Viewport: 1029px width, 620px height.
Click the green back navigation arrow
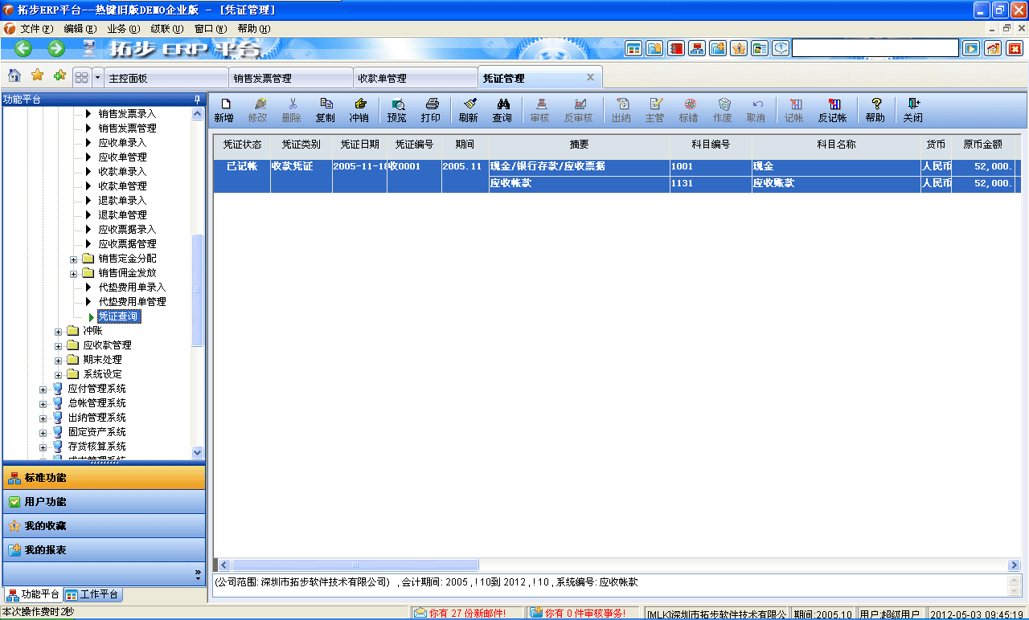(x=23, y=48)
